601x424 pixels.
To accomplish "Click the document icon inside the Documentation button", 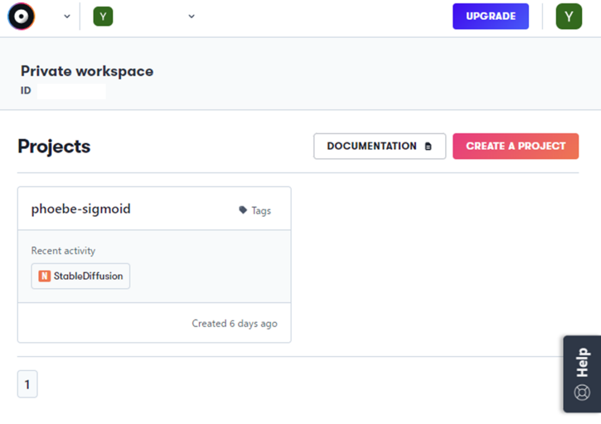I will [x=428, y=147].
